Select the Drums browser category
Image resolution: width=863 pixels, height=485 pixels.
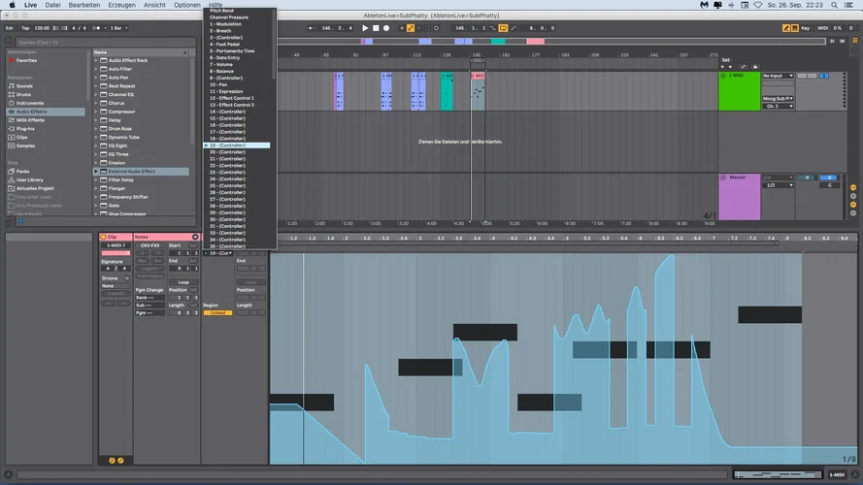(24, 94)
